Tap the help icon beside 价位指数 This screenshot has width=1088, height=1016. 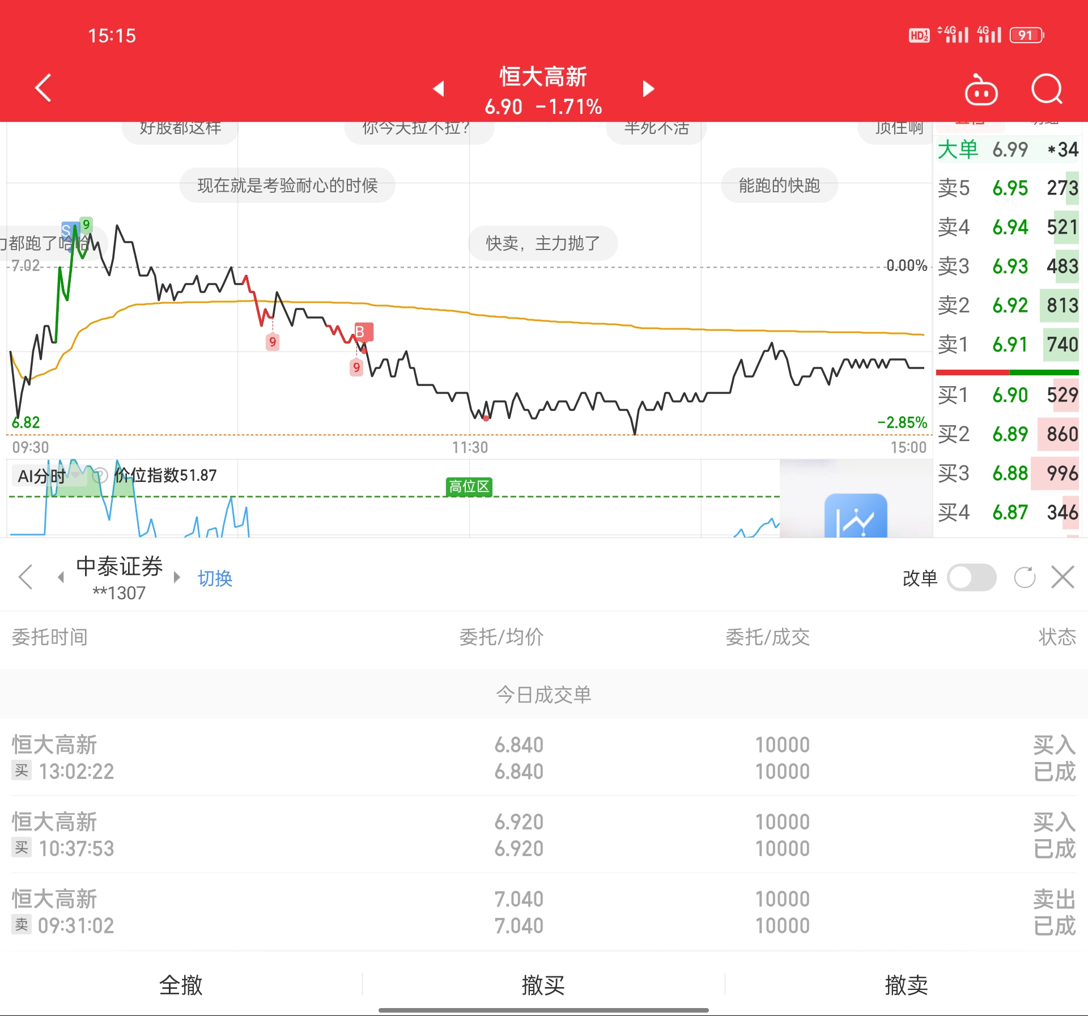[100, 475]
